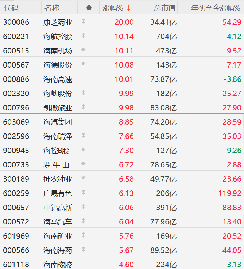Click stock code 900945
Image resolution: width=244 pixels, height=269 pixels.
16,151
